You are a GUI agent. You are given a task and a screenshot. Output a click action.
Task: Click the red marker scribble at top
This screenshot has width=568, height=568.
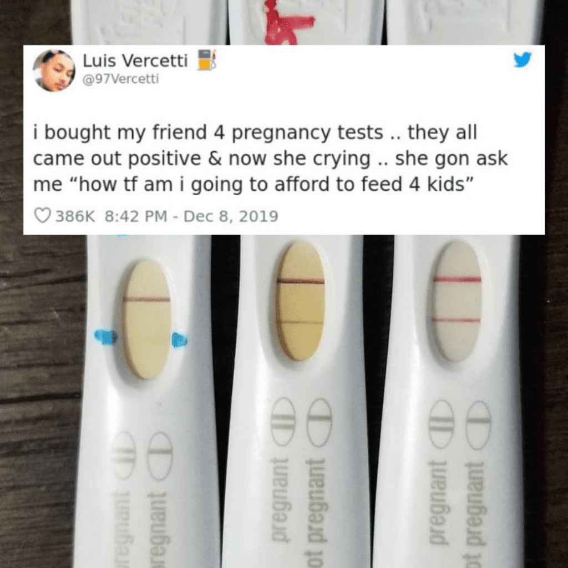(287, 23)
